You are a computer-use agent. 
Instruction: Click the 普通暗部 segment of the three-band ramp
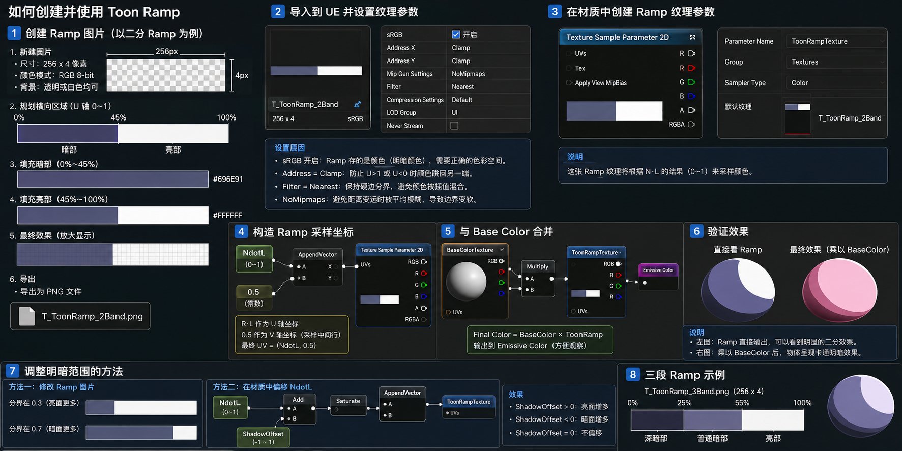[713, 420]
